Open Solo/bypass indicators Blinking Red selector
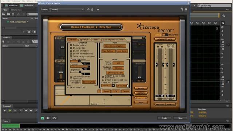Image resolution: width=233 pixels, height=131 pixels. tap(89, 82)
